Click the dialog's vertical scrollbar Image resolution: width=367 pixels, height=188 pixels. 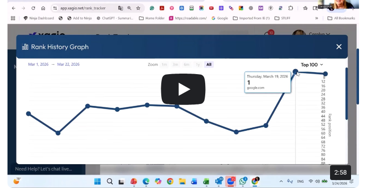[x=347, y=94]
